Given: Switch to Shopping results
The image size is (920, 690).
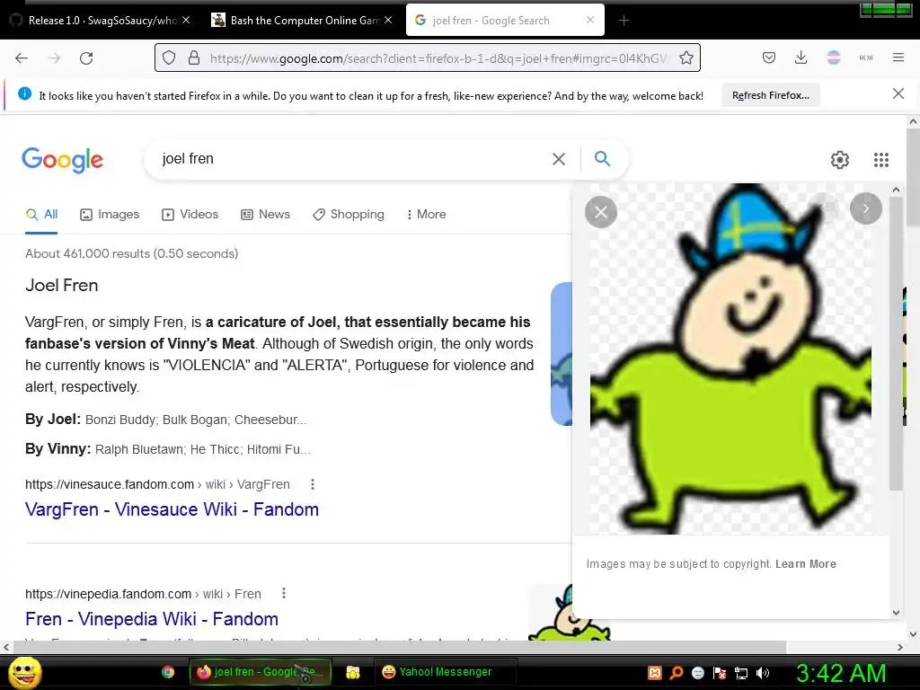Looking at the screenshot, I should 349,215.
